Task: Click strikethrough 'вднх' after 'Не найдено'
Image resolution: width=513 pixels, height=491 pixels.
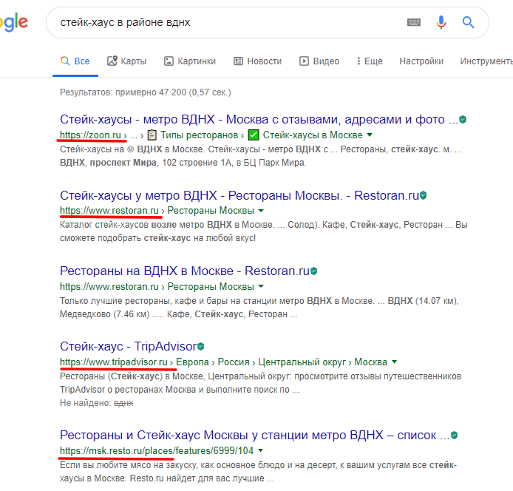Action: click(x=123, y=403)
